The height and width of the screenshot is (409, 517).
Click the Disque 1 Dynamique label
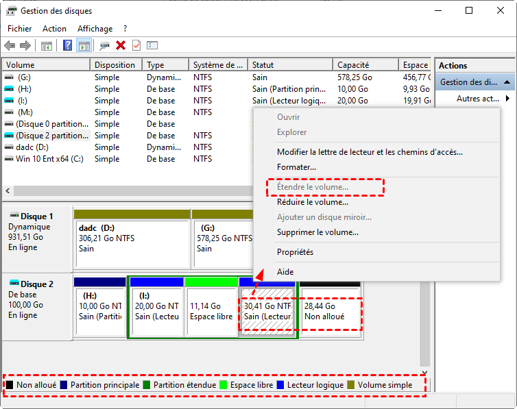pyautogui.click(x=29, y=227)
